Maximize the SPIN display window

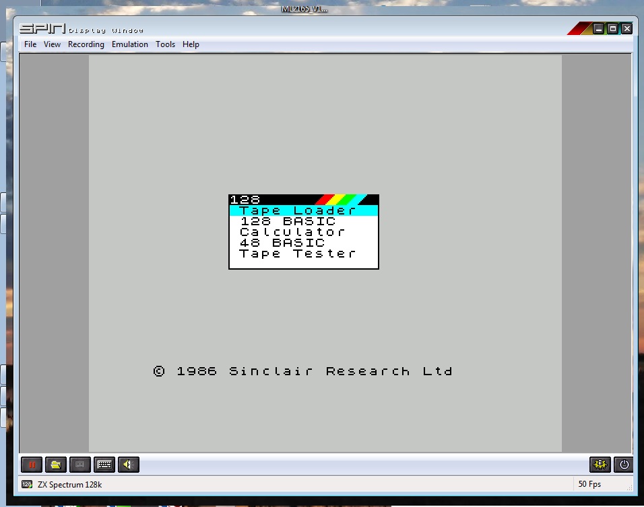[x=613, y=29]
